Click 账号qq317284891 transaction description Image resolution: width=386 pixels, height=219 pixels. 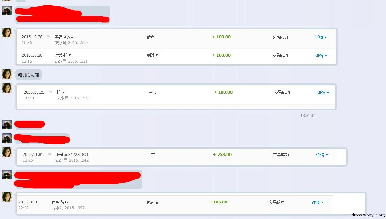(x=72, y=155)
